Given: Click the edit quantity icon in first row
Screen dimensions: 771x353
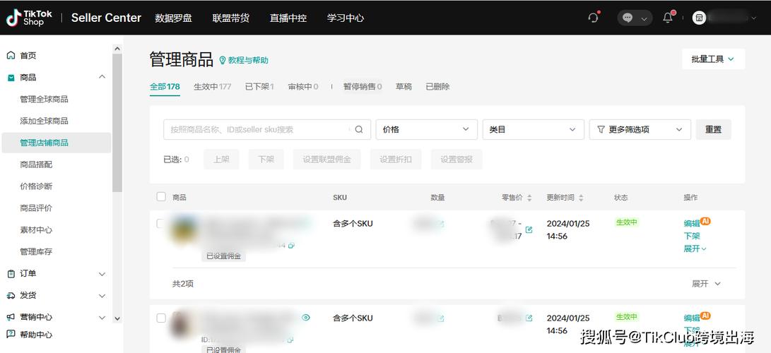Looking at the screenshot, I should click(441, 224).
